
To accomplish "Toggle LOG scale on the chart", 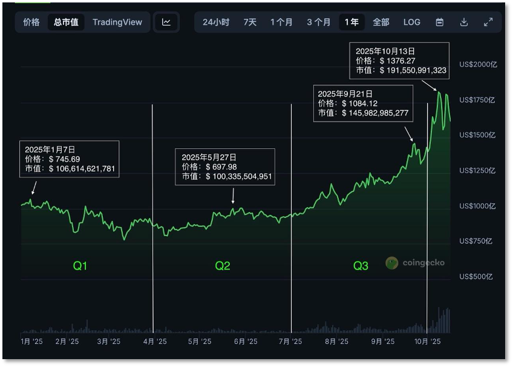I will pos(412,22).
